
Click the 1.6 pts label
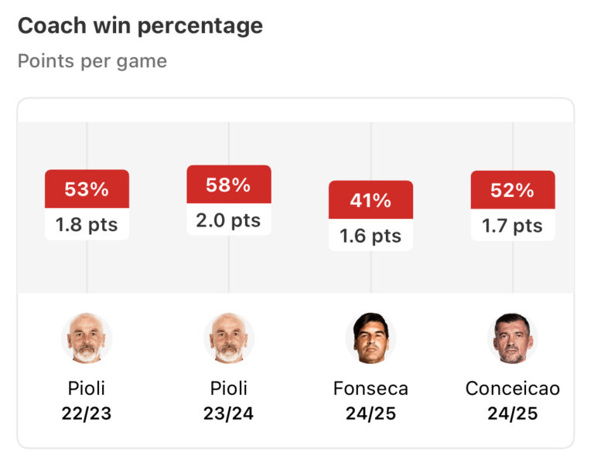(370, 236)
